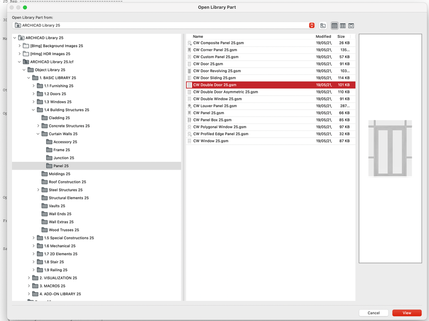
Task: Click the CW Custom Panel 25.gsm file icon
Action: coord(189,57)
